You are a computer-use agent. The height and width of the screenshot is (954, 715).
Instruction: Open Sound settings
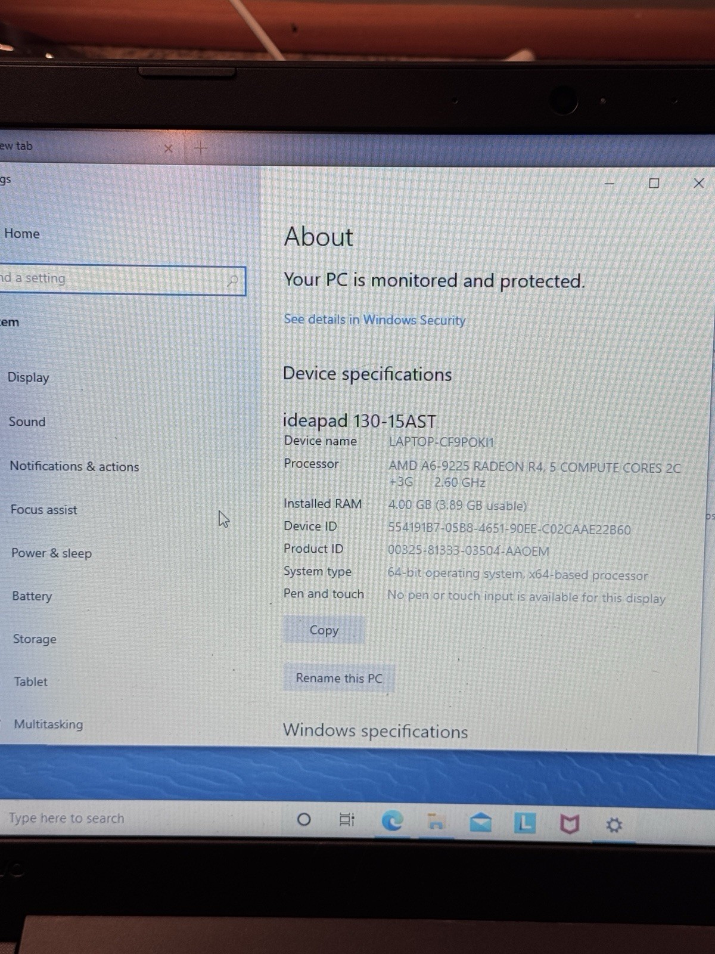point(27,422)
